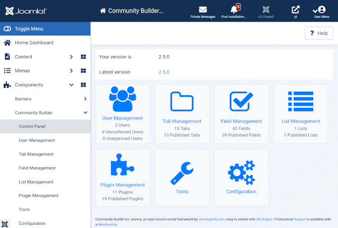This screenshot has height=228, width=338.
Task: Expand the Menus chevron
Action: coord(71,70)
